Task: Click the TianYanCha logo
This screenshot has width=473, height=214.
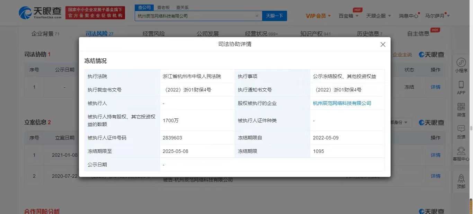Action: click(x=41, y=13)
